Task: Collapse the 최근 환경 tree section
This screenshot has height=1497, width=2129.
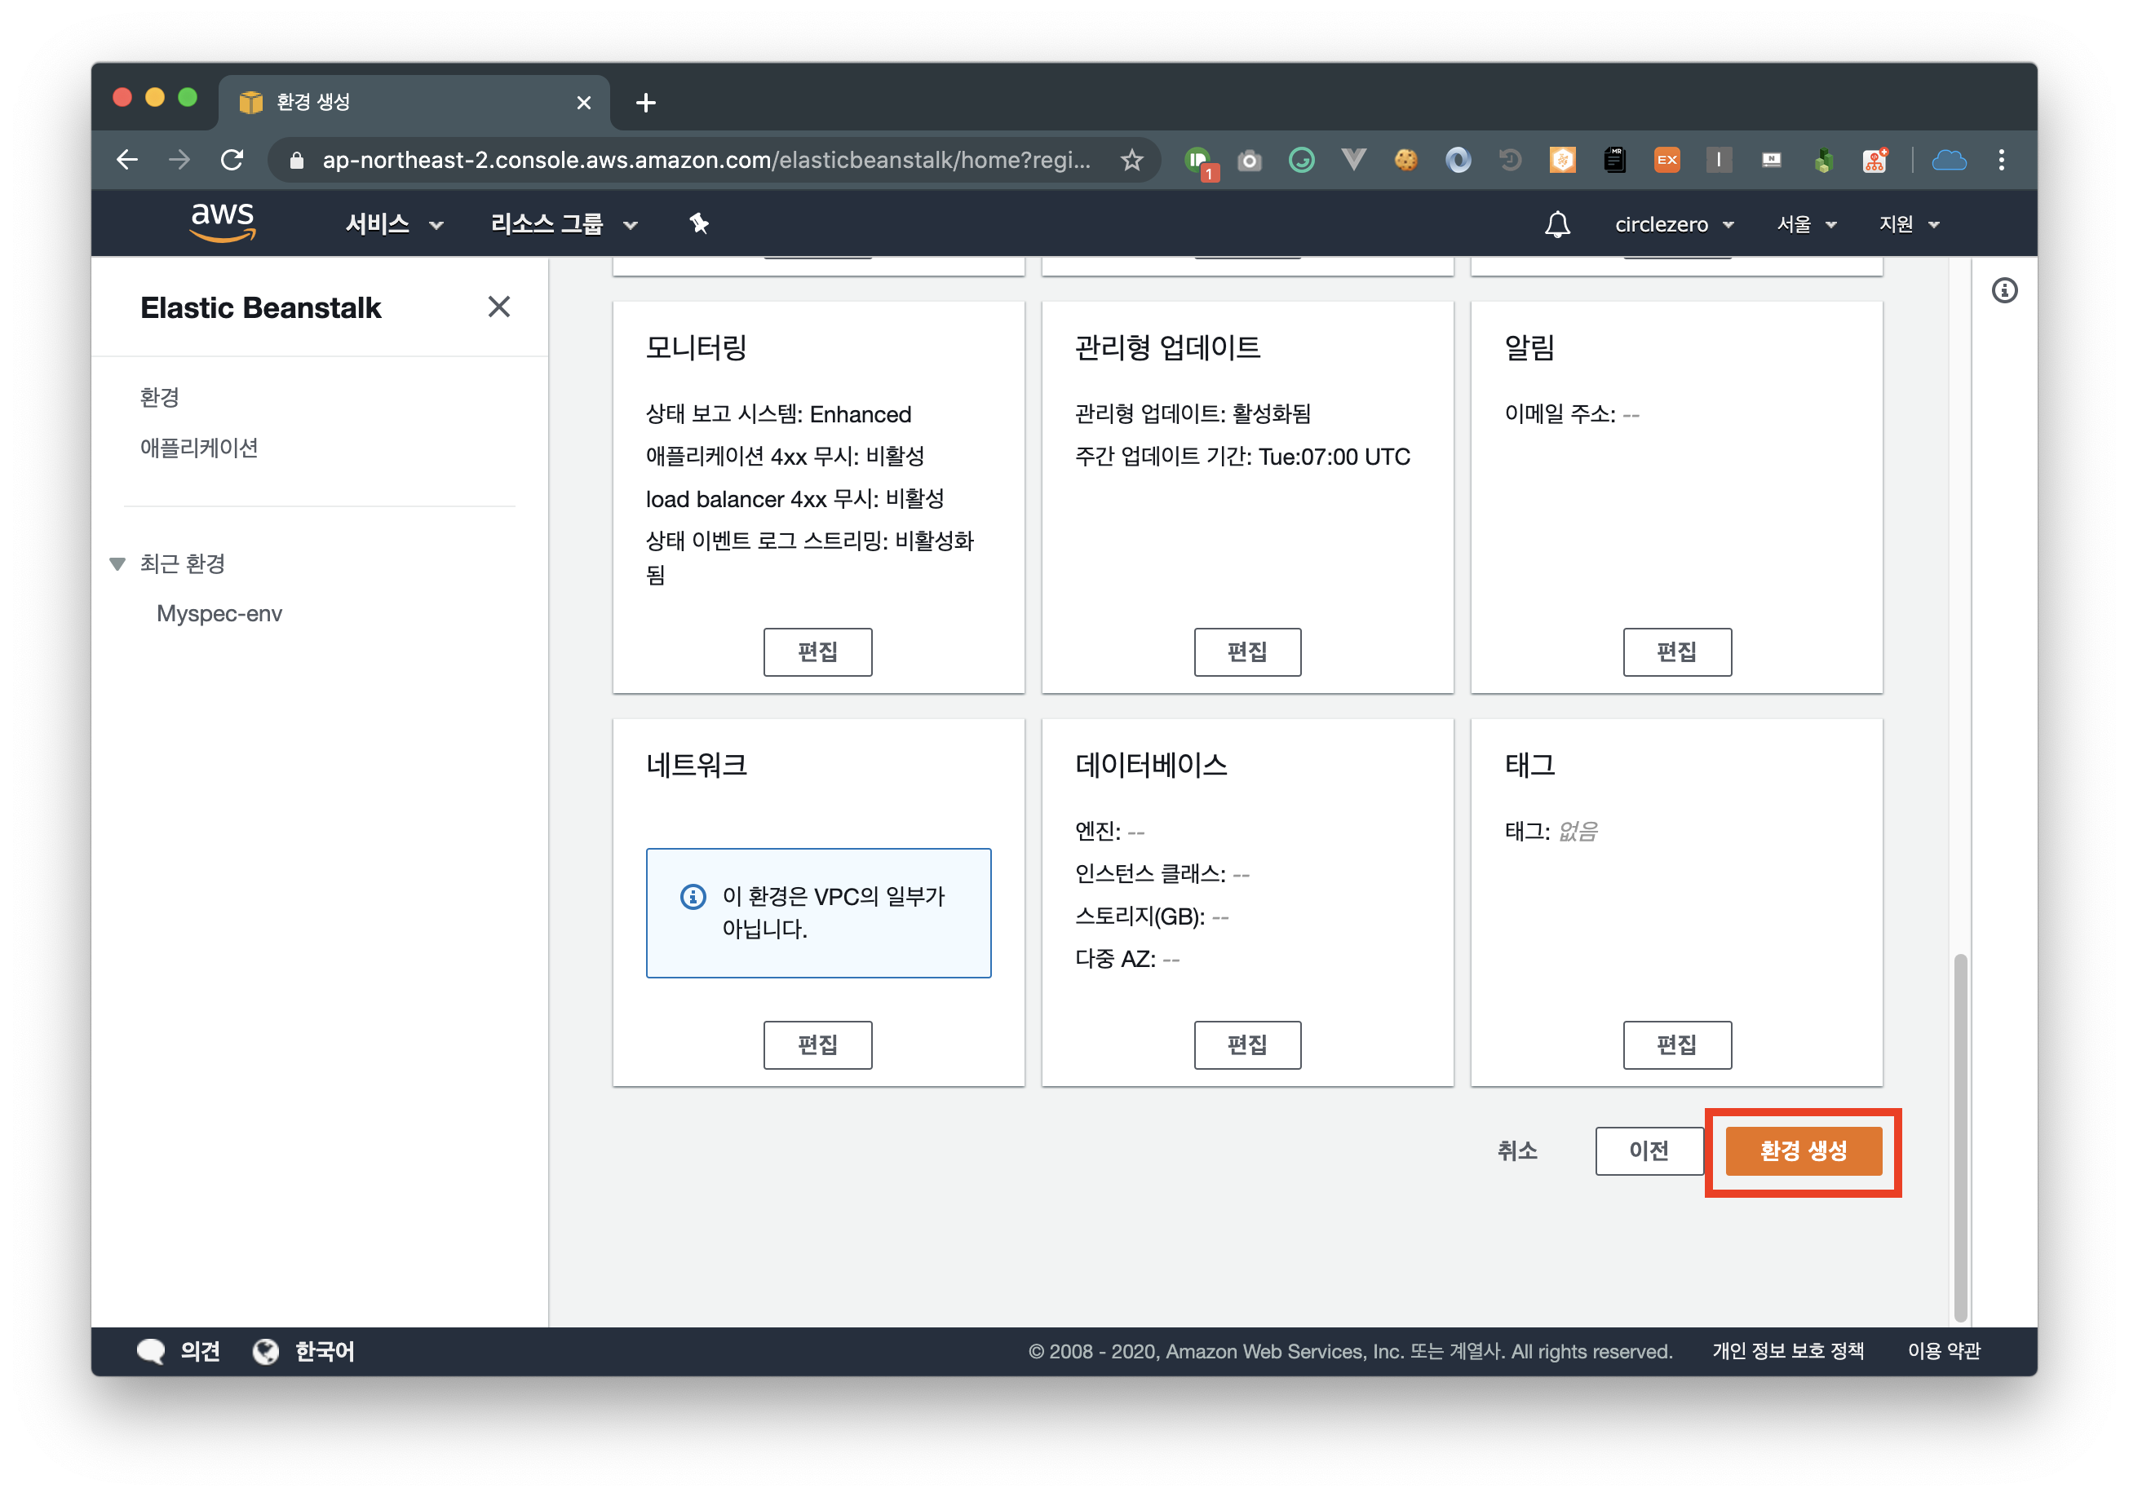Action: click(x=117, y=563)
